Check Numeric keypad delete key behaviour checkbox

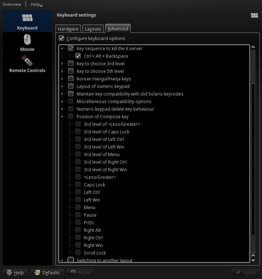coord(71,109)
